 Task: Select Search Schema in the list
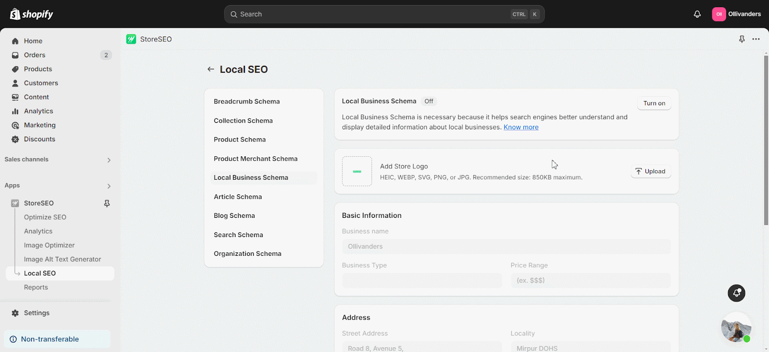point(263,235)
